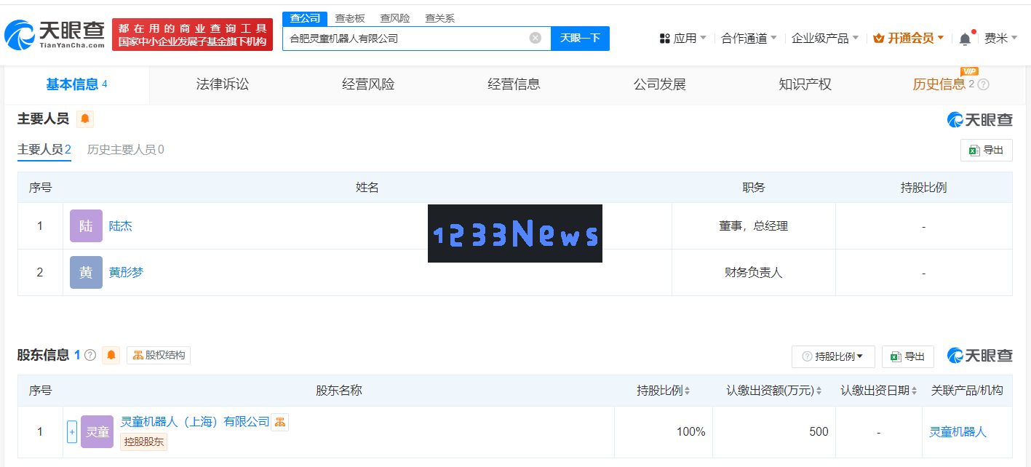Click the bell alert next to 主要人员
Image resolution: width=1031 pixels, height=467 pixels.
pyautogui.click(x=85, y=119)
